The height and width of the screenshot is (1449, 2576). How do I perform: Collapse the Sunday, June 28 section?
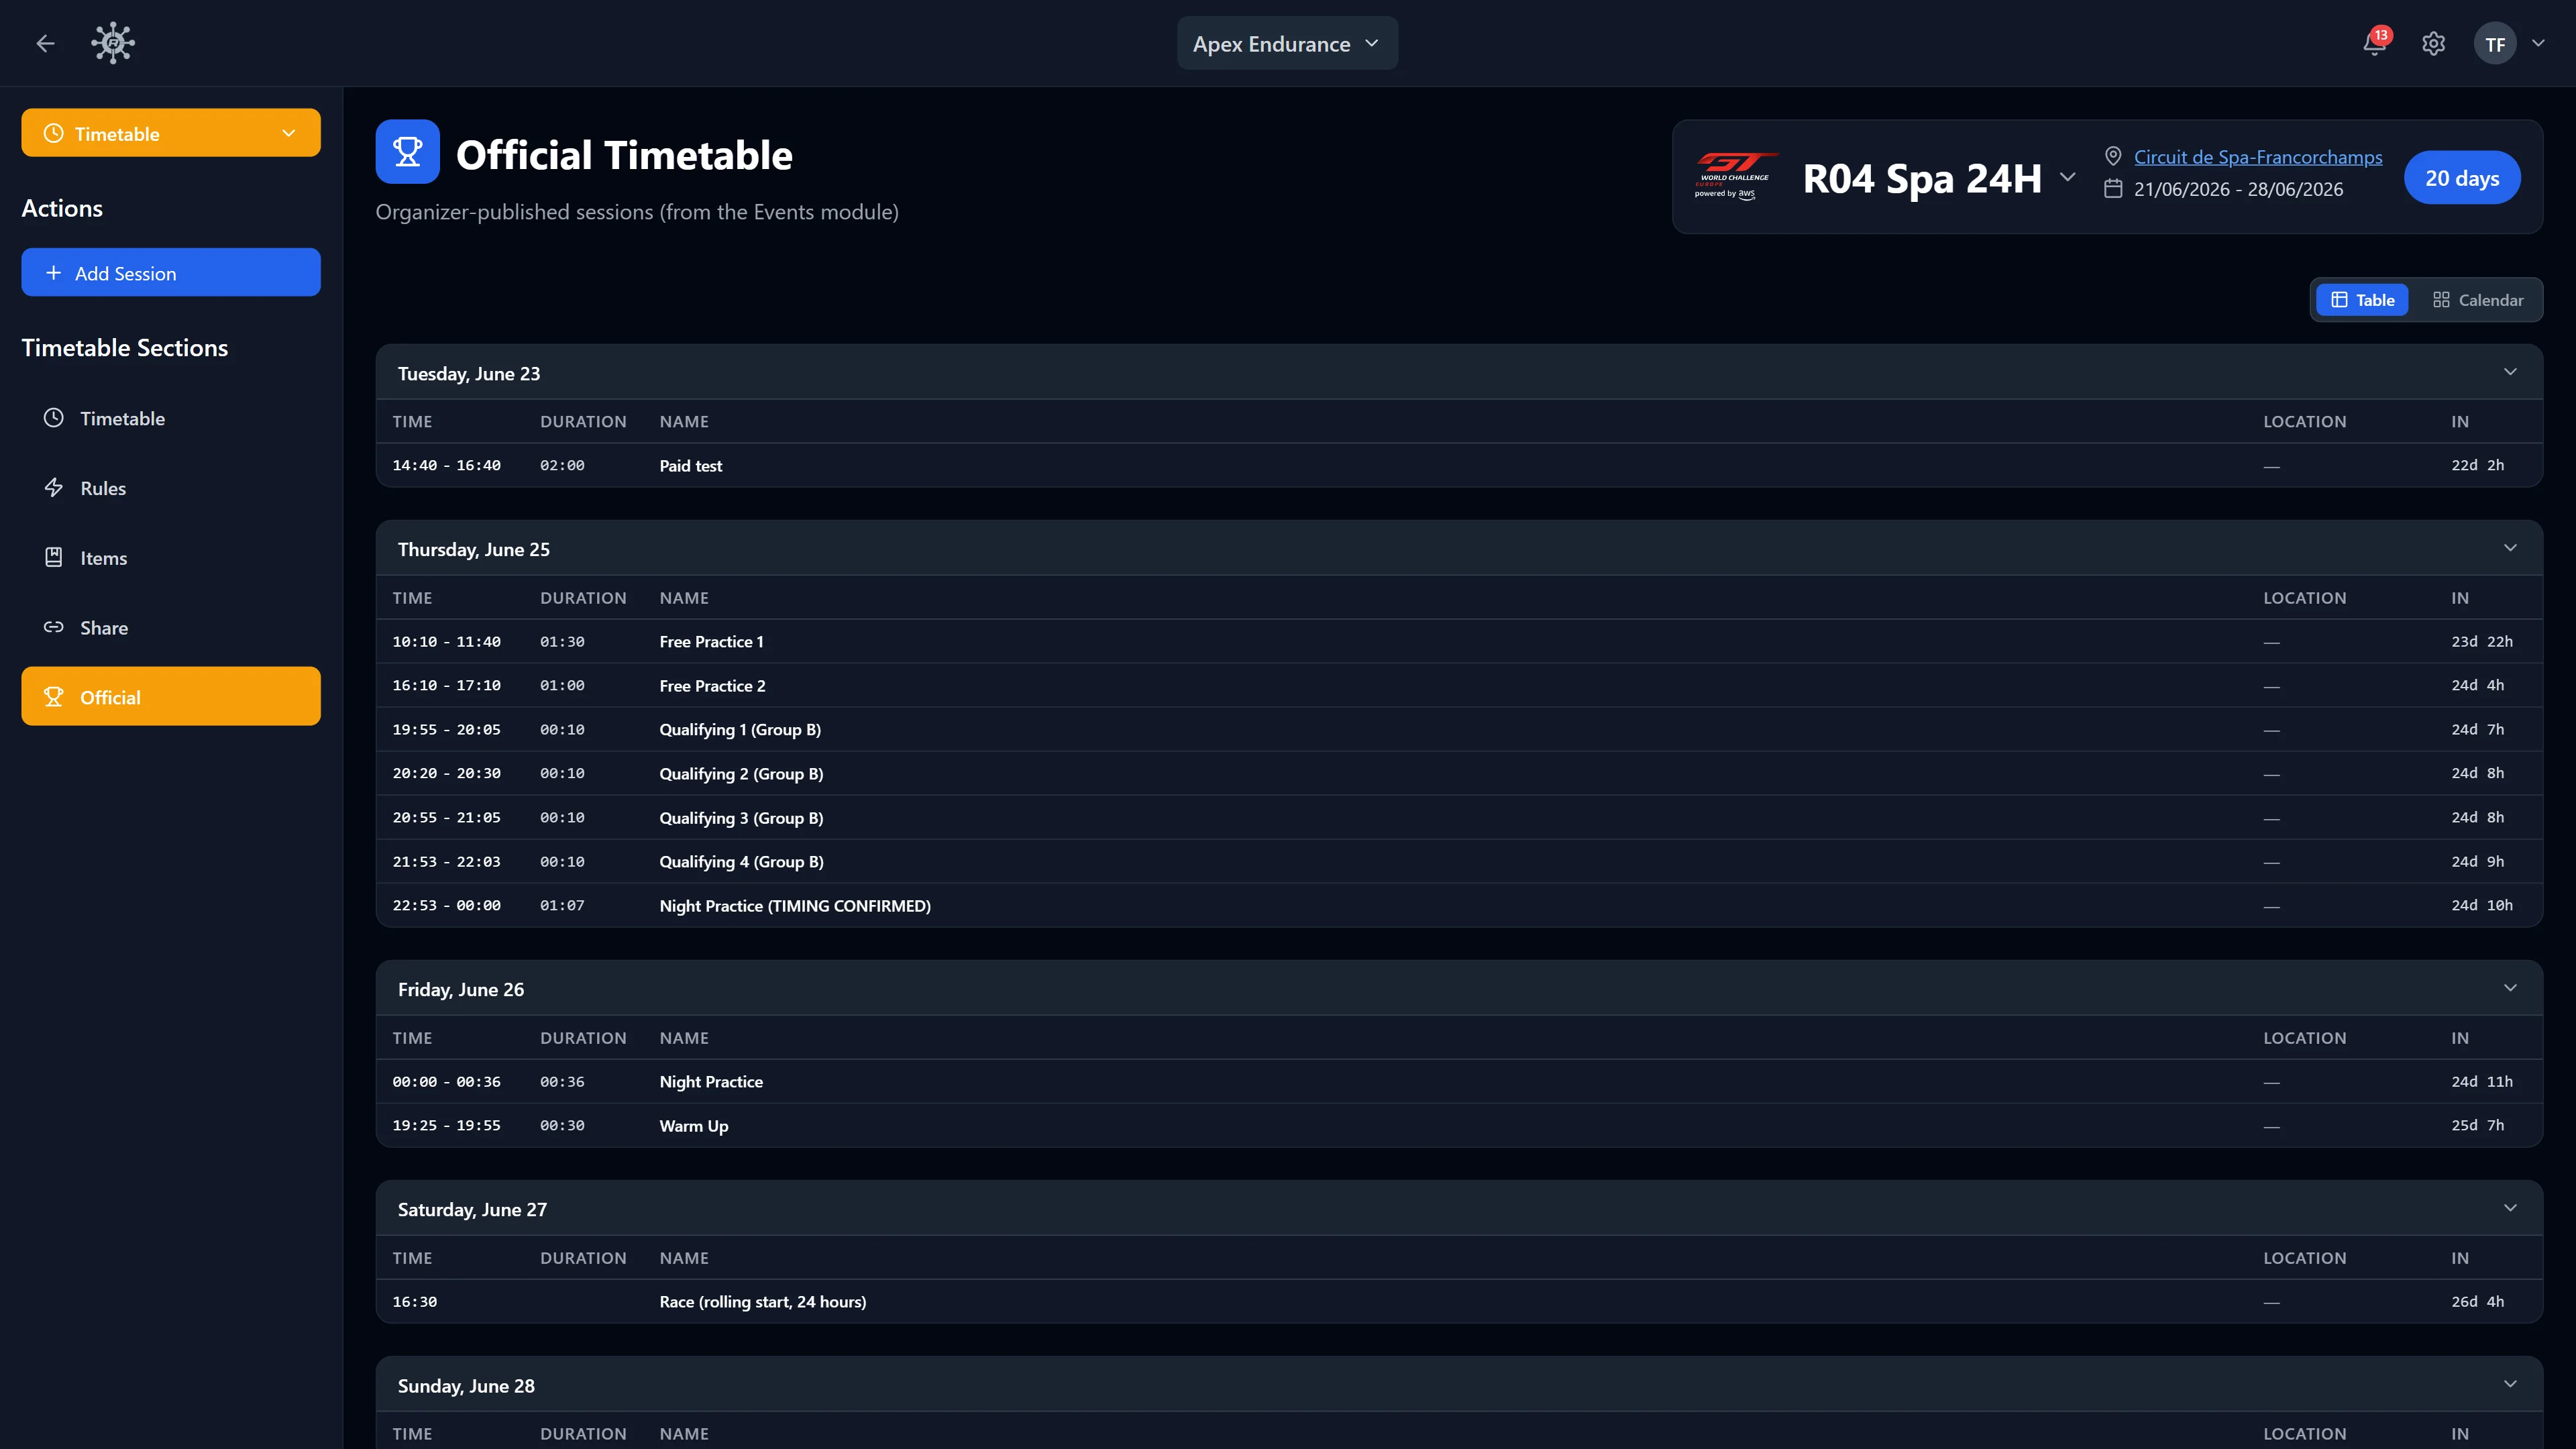point(2510,1384)
